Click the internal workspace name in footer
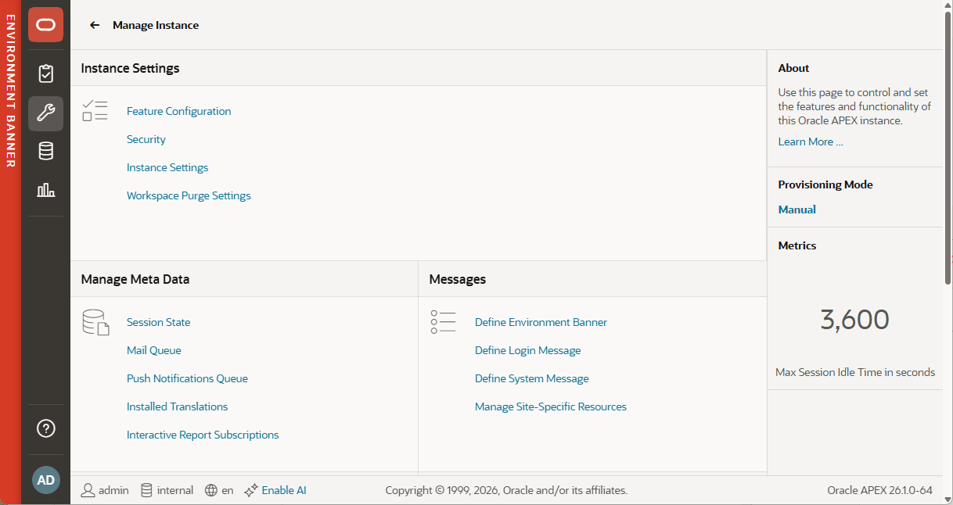 tap(175, 490)
